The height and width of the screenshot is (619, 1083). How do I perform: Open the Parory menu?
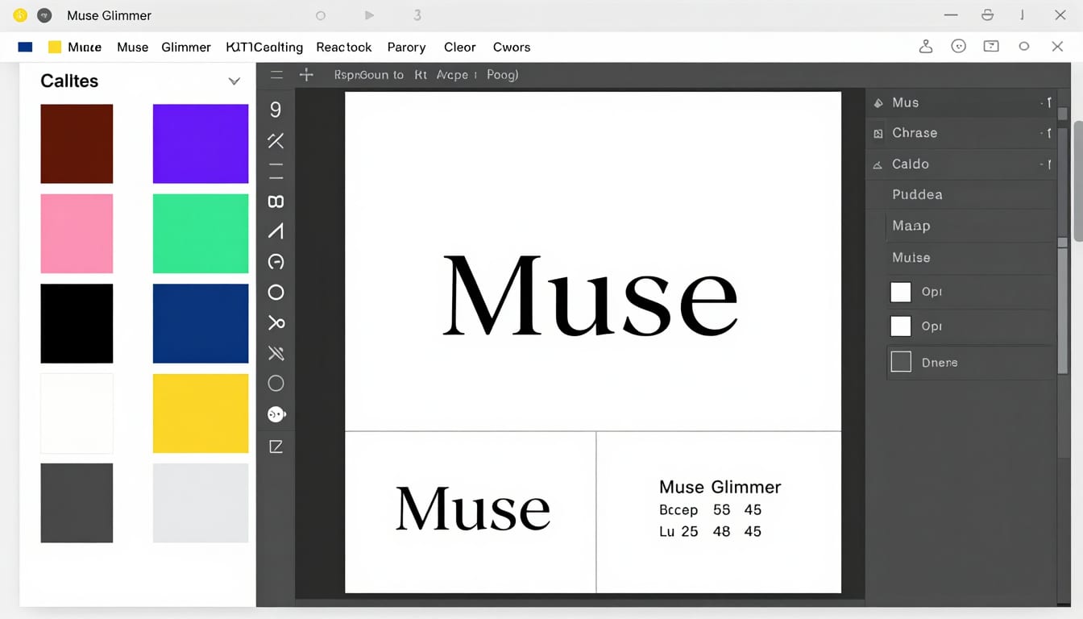(406, 48)
